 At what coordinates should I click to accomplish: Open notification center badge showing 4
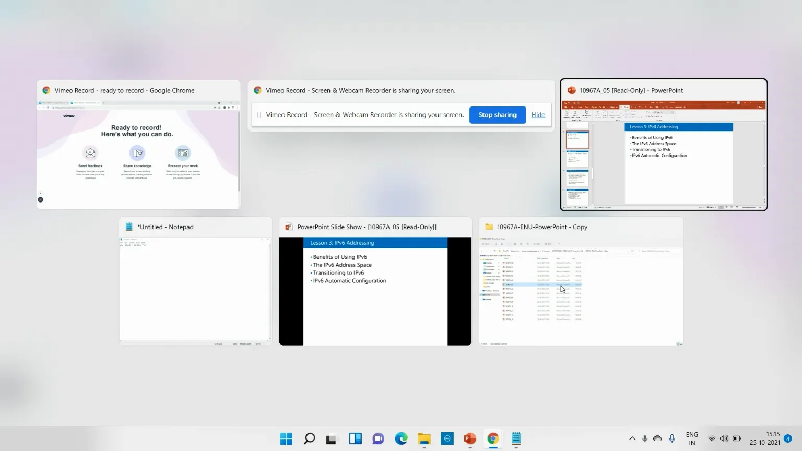click(788, 438)
